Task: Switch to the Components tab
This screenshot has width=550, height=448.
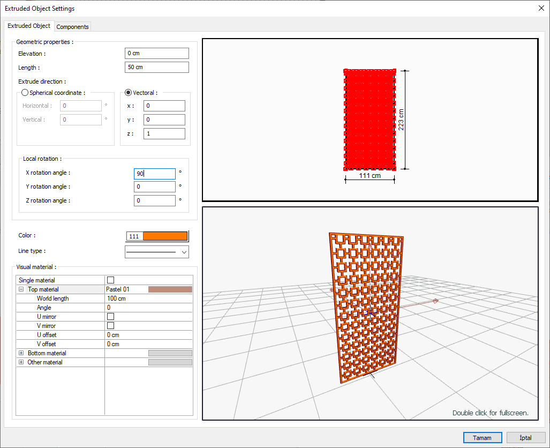Action: coord(72,27)
